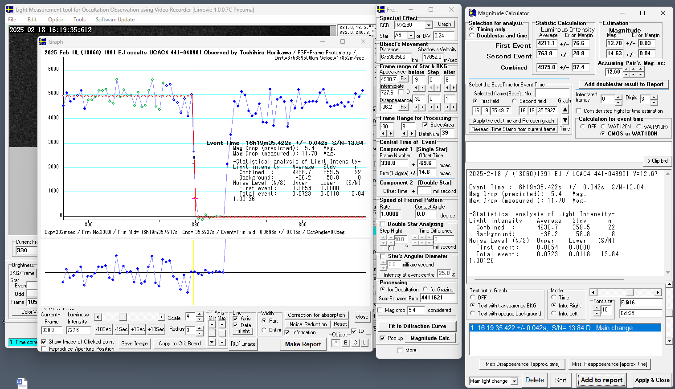Image resolution: width=675 pixels, height=389 pixels.
Task: Toggle Consider step hight for time estimation
Action: coord(578,111)
